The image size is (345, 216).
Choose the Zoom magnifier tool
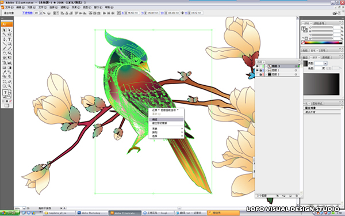(x=9, y=86)
